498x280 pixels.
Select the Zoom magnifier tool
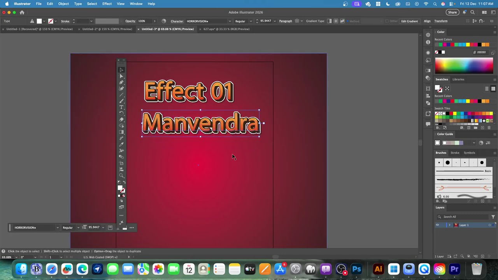tap(121, 176)
